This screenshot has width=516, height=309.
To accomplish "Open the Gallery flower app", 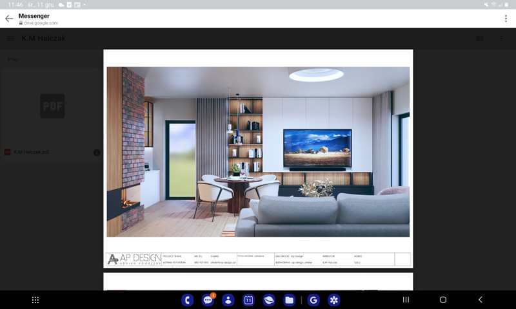I will coord(333,300).
